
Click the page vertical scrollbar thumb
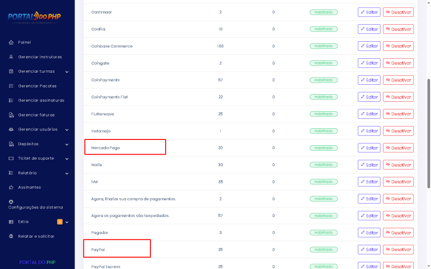428,134
